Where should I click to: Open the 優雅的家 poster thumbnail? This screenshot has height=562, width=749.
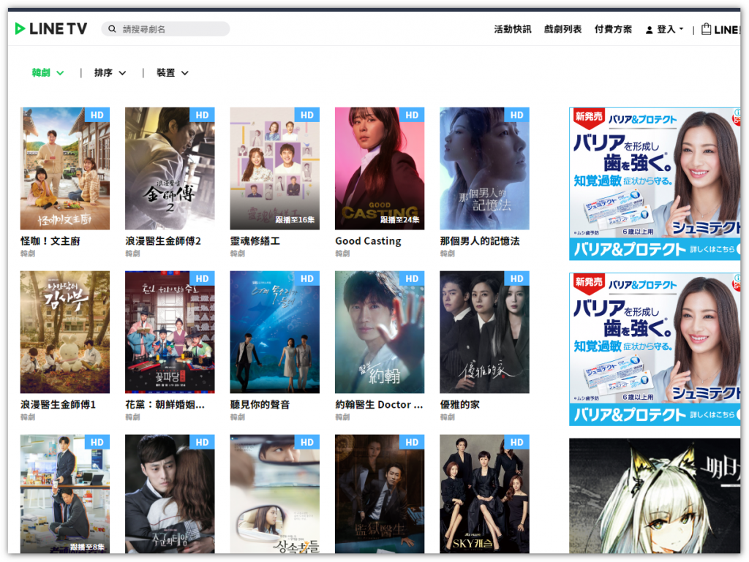484,332
